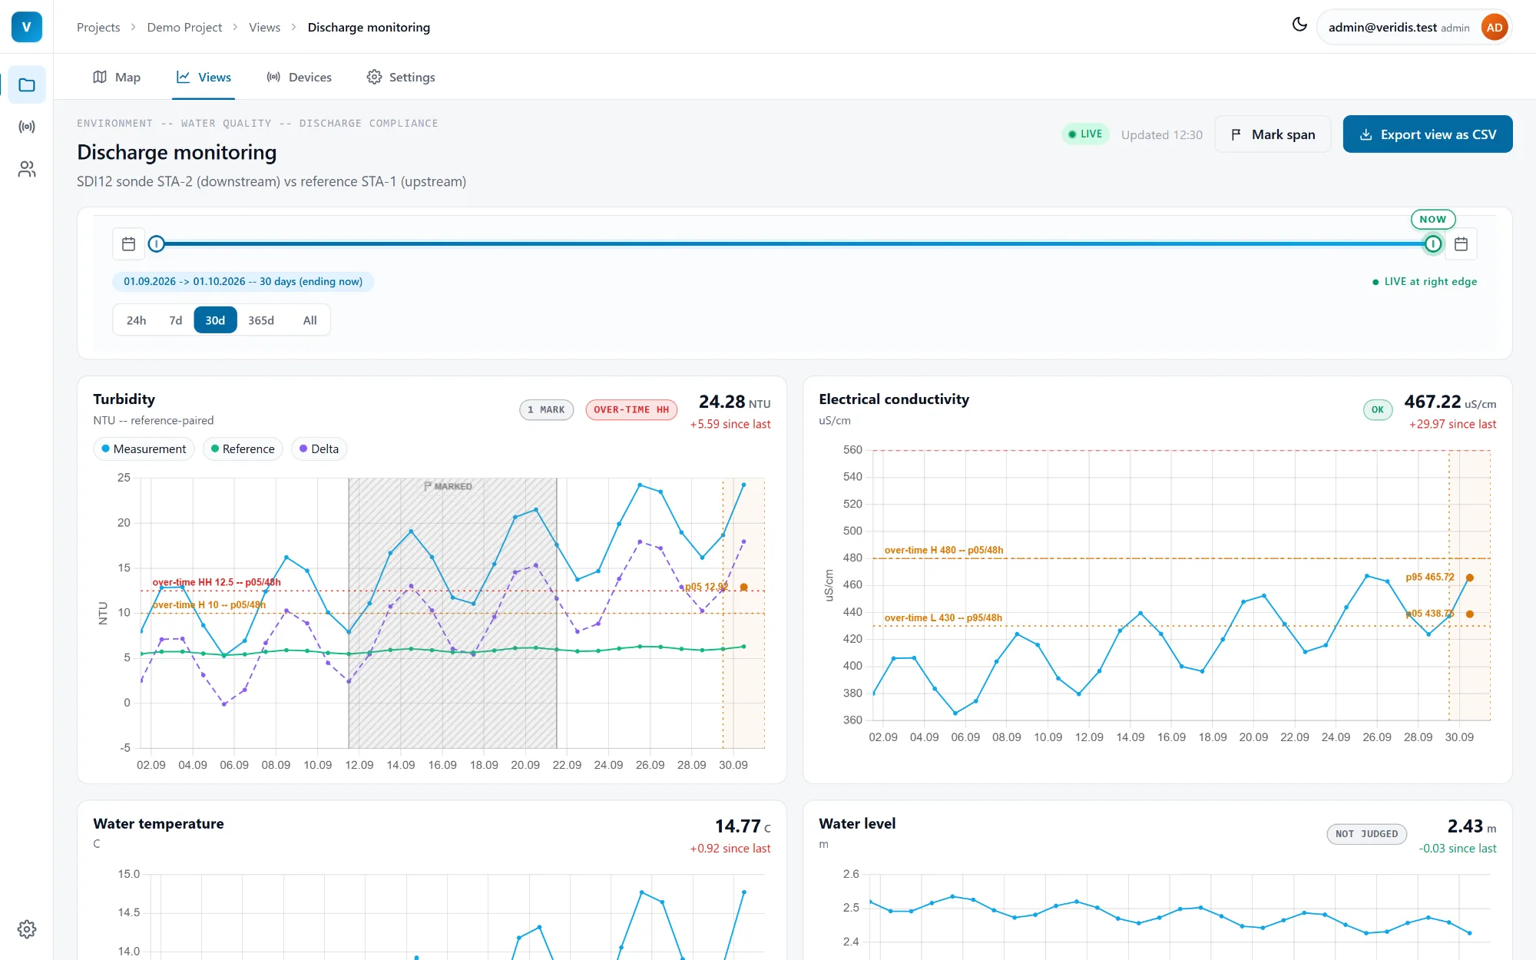Toggle Reference series in Turbidity legend
The image size is (1536, 960).
click(x=243, y=449)
